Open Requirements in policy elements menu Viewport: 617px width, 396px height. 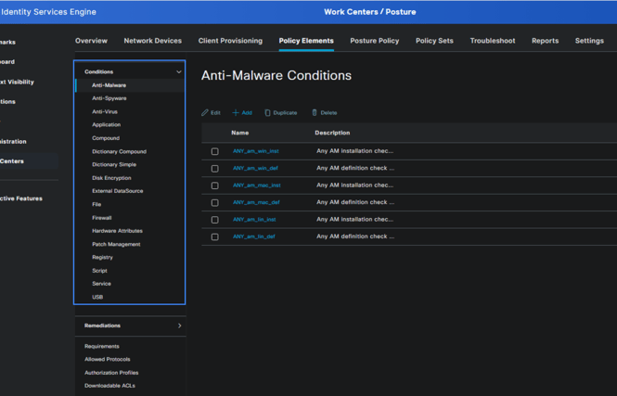[x=101, y=346]
